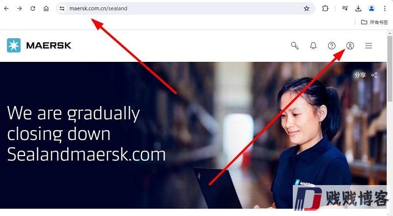
Task: Click the 分享 share button
Action: click(365, 75)
